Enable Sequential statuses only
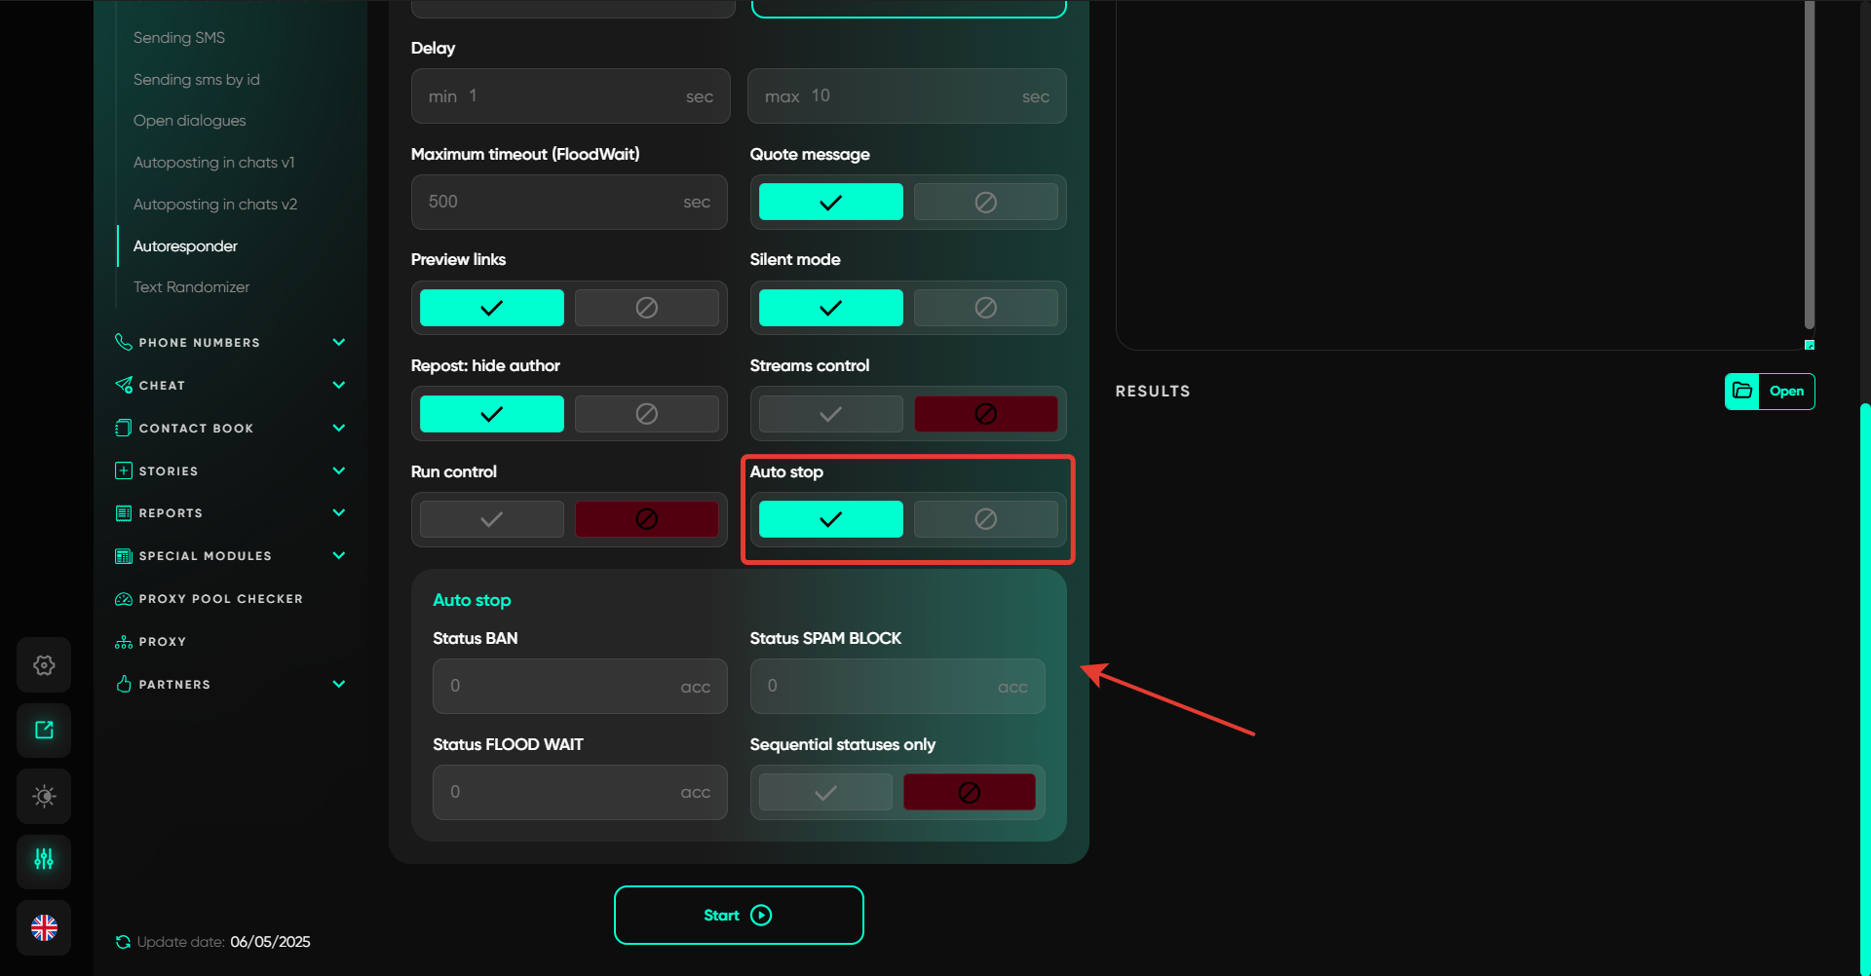 point(825,792)
